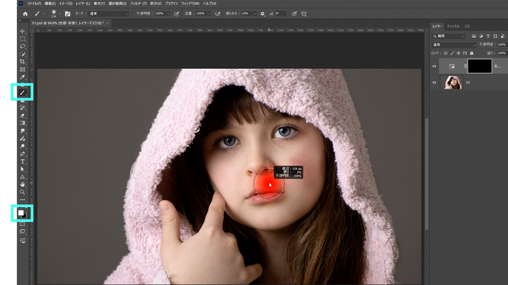Select the Hand tool
Viewport: 508px width, 285px height.
23,184
